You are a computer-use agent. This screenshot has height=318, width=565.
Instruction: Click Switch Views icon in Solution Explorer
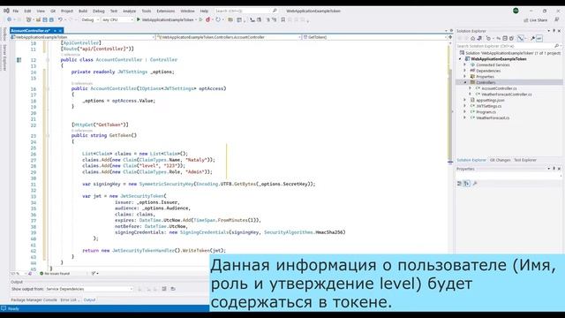coord(479,38)
